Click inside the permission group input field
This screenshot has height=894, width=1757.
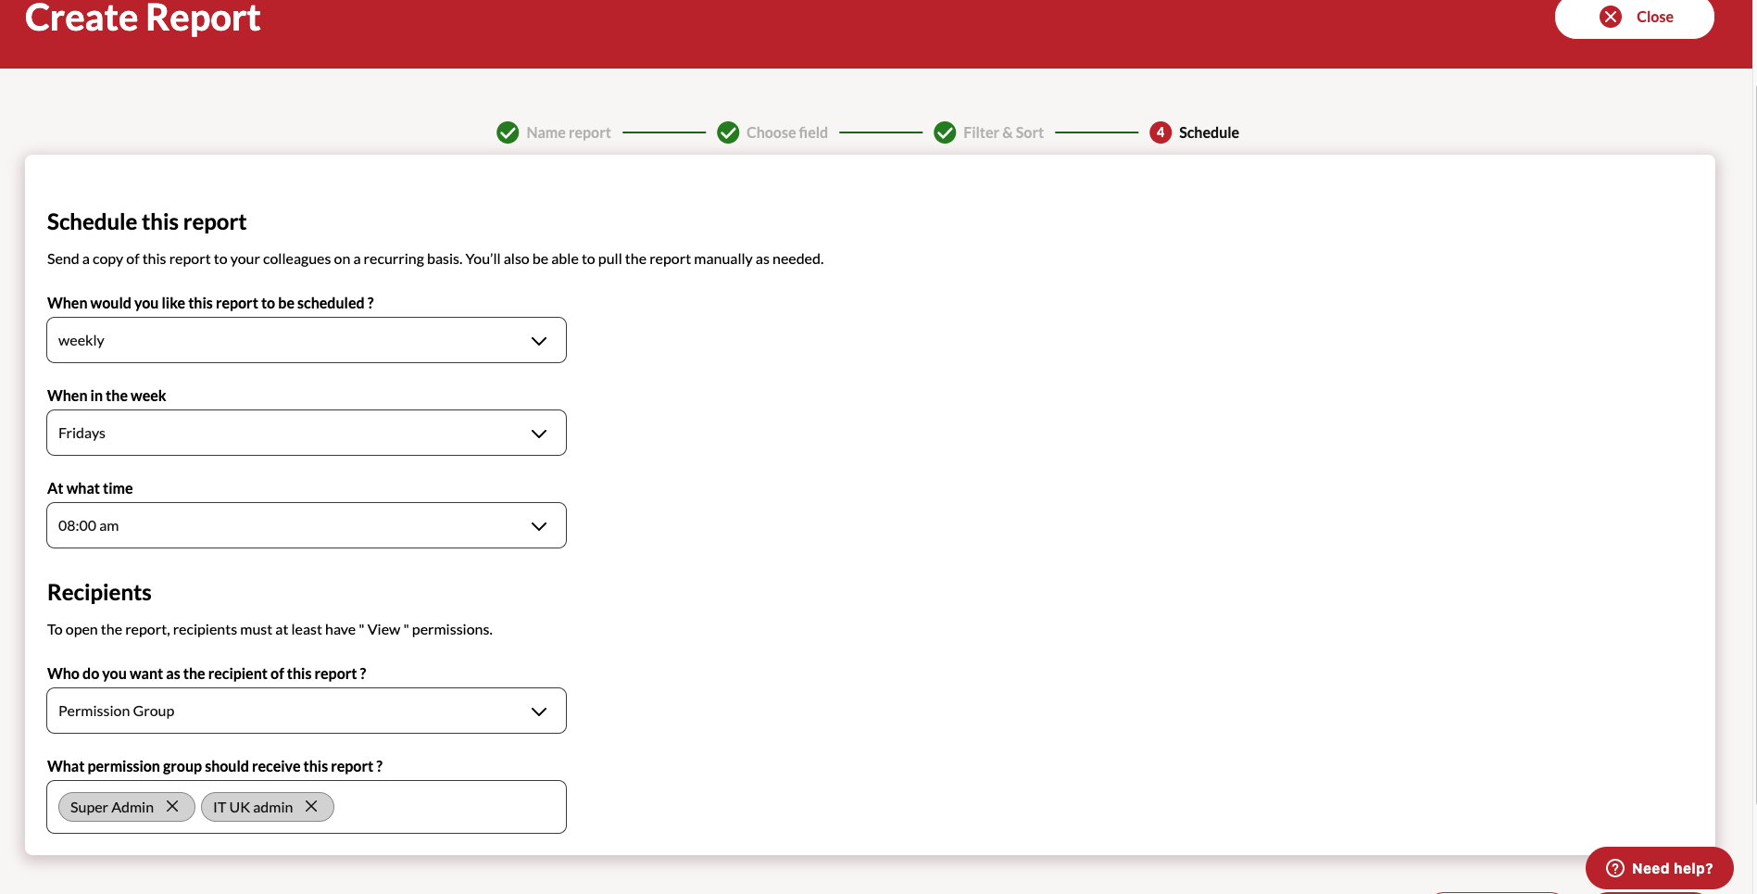449,807
